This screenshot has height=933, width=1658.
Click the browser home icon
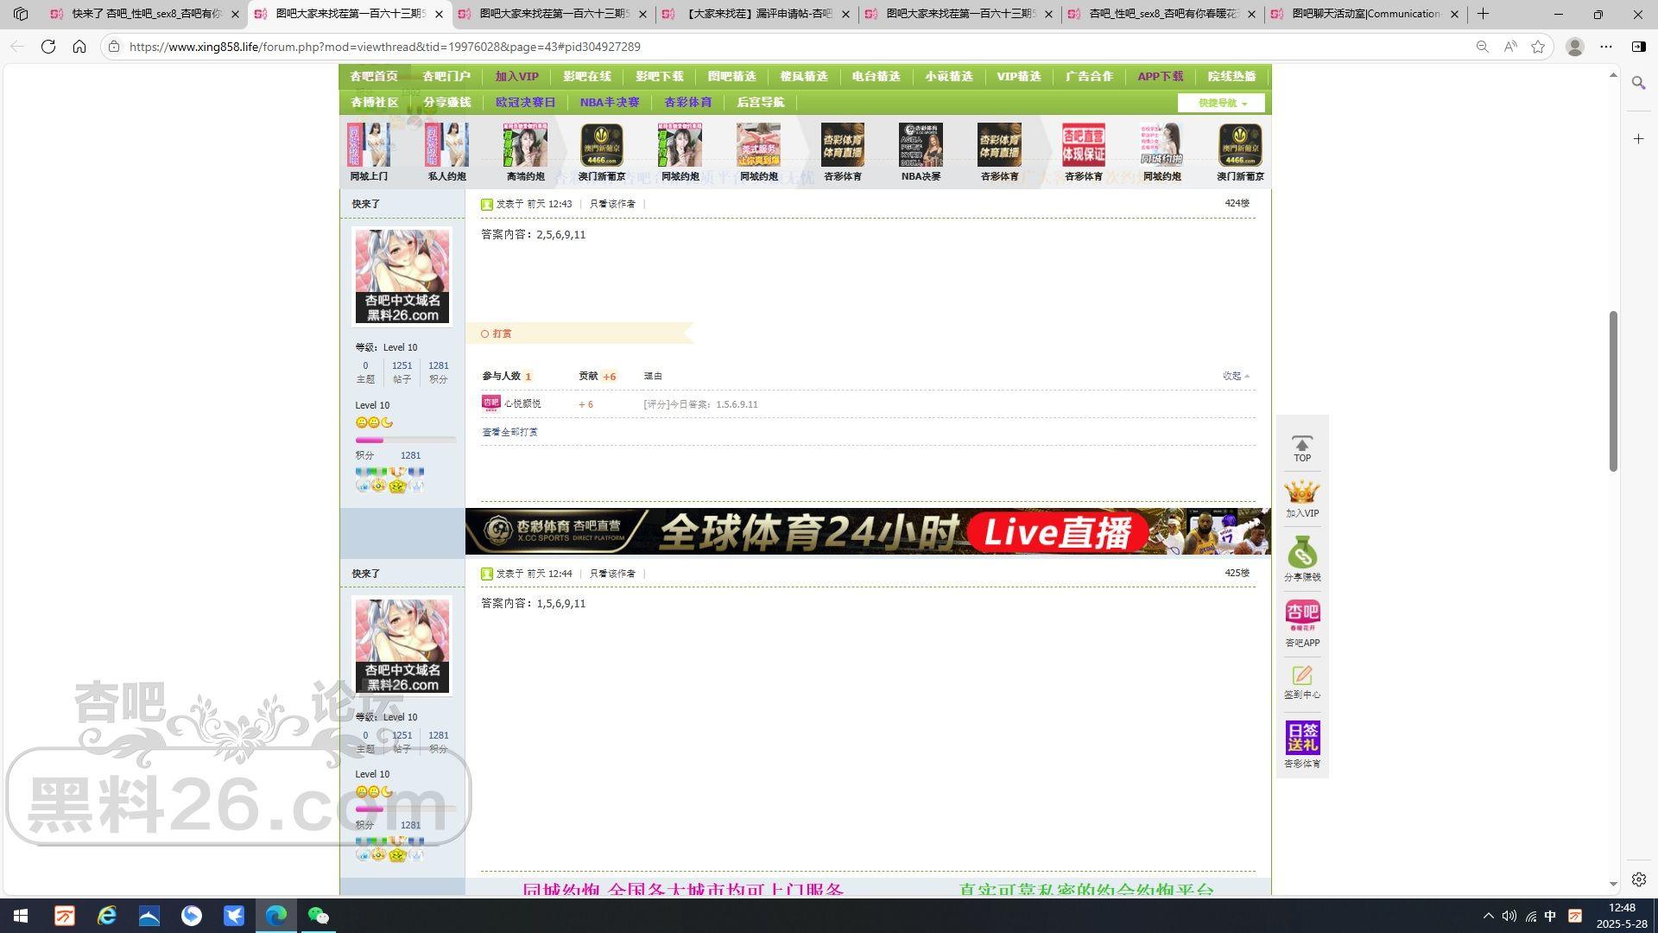79,47
